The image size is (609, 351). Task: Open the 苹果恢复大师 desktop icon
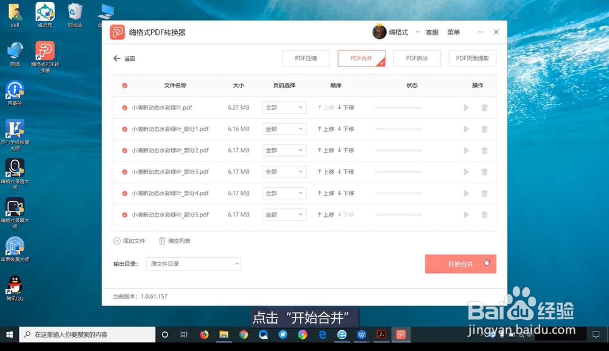15,250
